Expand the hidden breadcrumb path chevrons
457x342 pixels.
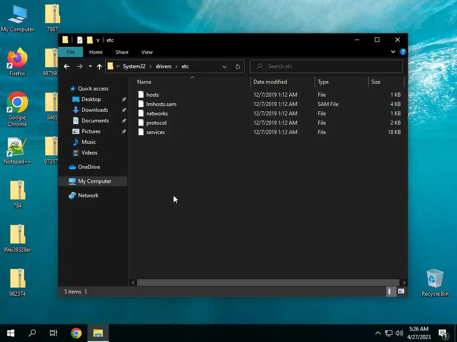tap(118, 66)
